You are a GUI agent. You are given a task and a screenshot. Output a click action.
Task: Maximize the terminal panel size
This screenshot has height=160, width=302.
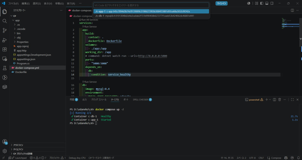pyautogui.click(x=292, y=100)
